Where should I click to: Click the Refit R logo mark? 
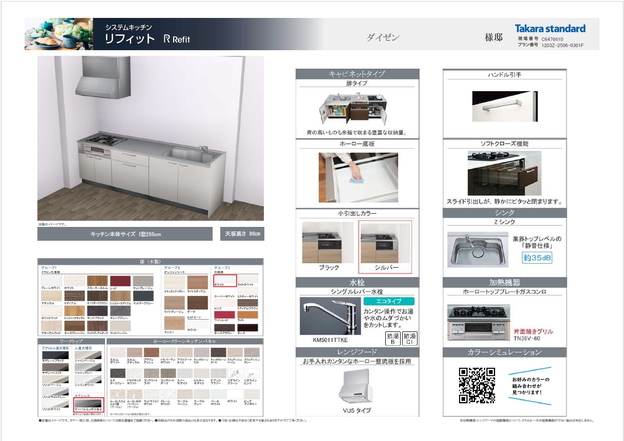(x=167, y=39)
